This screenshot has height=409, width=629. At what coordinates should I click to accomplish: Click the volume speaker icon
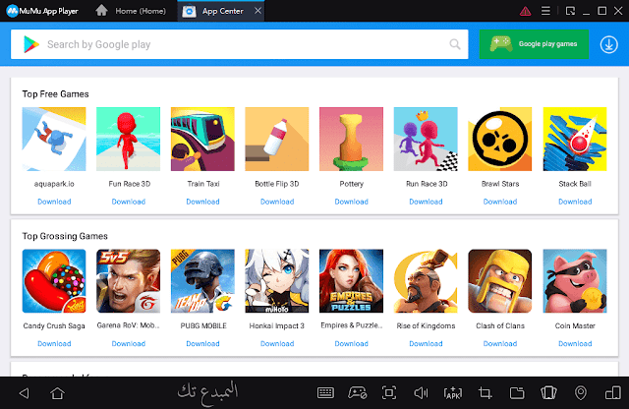point(421,393)
